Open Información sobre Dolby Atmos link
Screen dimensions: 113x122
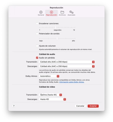72,82
